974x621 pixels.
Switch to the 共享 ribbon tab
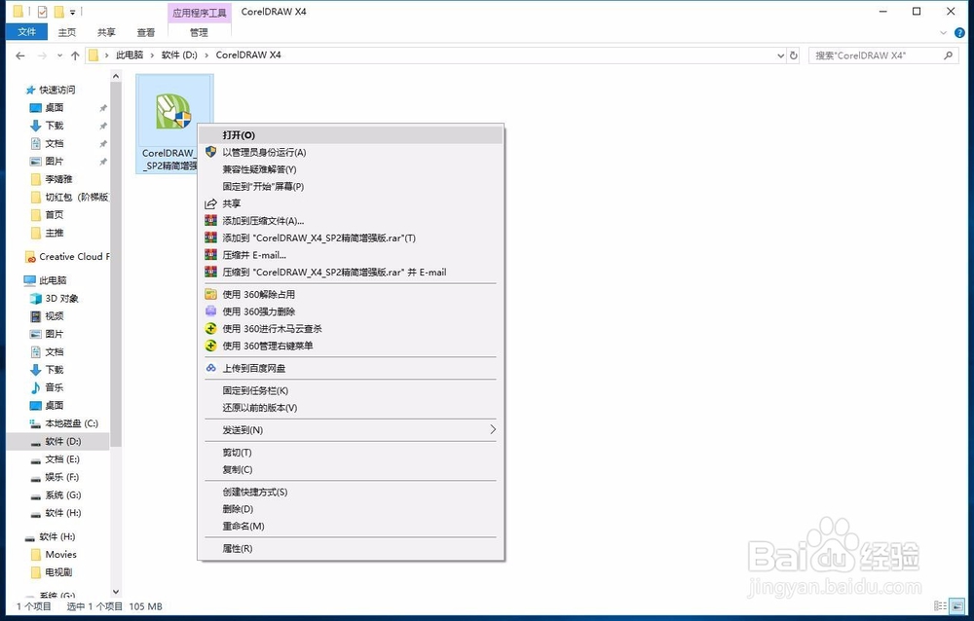point(106,32)
